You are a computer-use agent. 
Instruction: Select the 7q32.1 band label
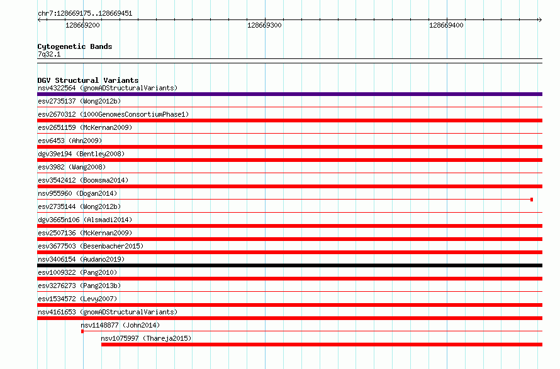(x=49, y=54)
